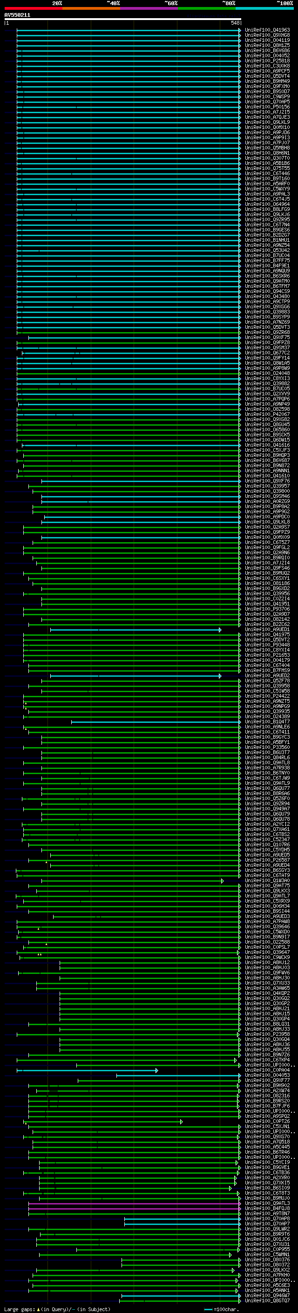Click the red 20% identity legend segment
The height and width of the screenshot is (1313, 298).
[x=33, y=8]
